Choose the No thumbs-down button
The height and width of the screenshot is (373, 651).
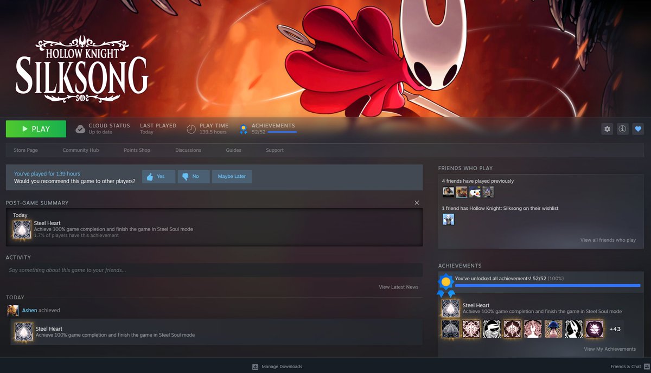pos(194,177)
